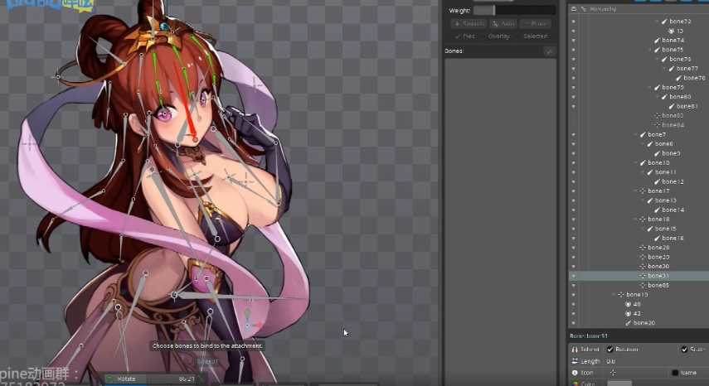Select bone11 in the Hierarchy tree
Image resolution: width=709 pixels, height=386 pixels.
pyautogui.click(x=666, y=172)
